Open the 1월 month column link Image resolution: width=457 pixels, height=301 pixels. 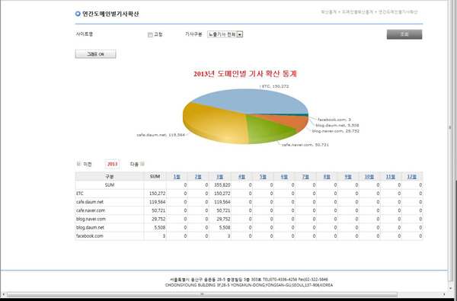(177, 177)
